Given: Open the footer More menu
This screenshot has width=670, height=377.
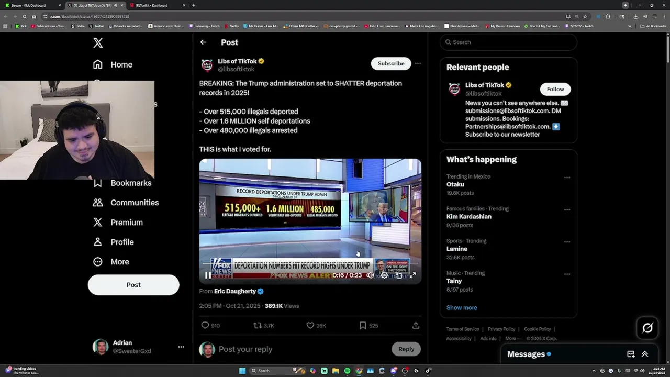Looking at the screenshot, I should coord(513,339).
